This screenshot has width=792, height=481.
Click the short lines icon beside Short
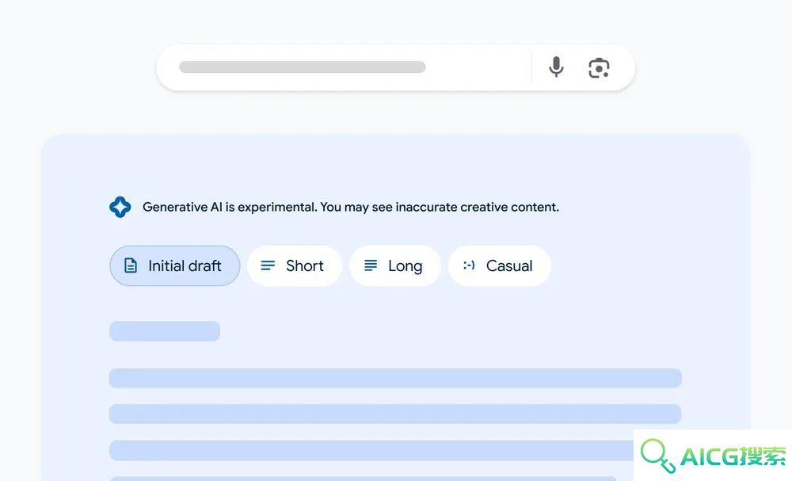pyautogui.click(x=268, y=265)
